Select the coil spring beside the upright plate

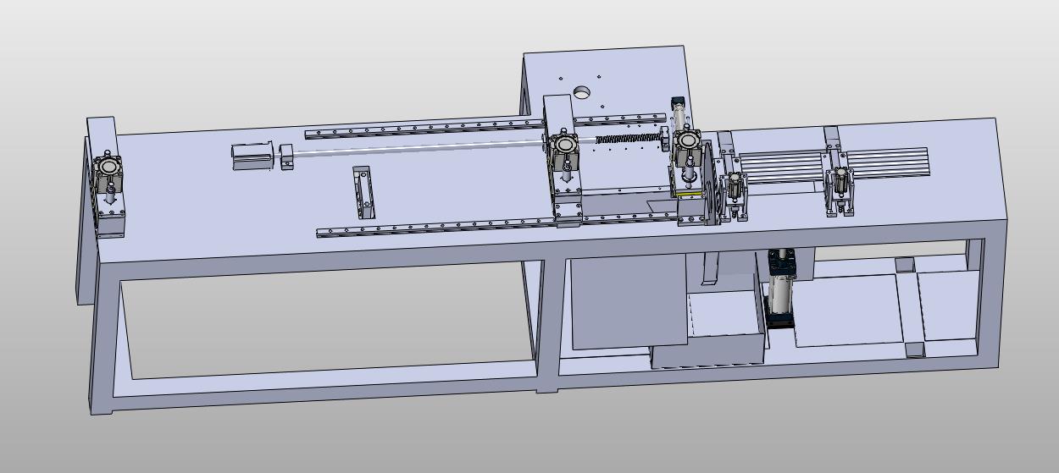click(x=628, y=140)
